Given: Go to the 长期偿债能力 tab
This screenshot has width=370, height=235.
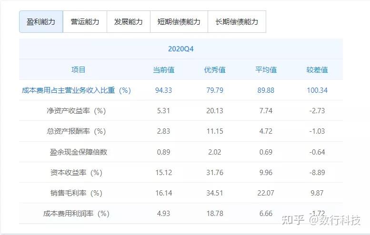Looking at the screenshot, I should (x=237, y=22).
